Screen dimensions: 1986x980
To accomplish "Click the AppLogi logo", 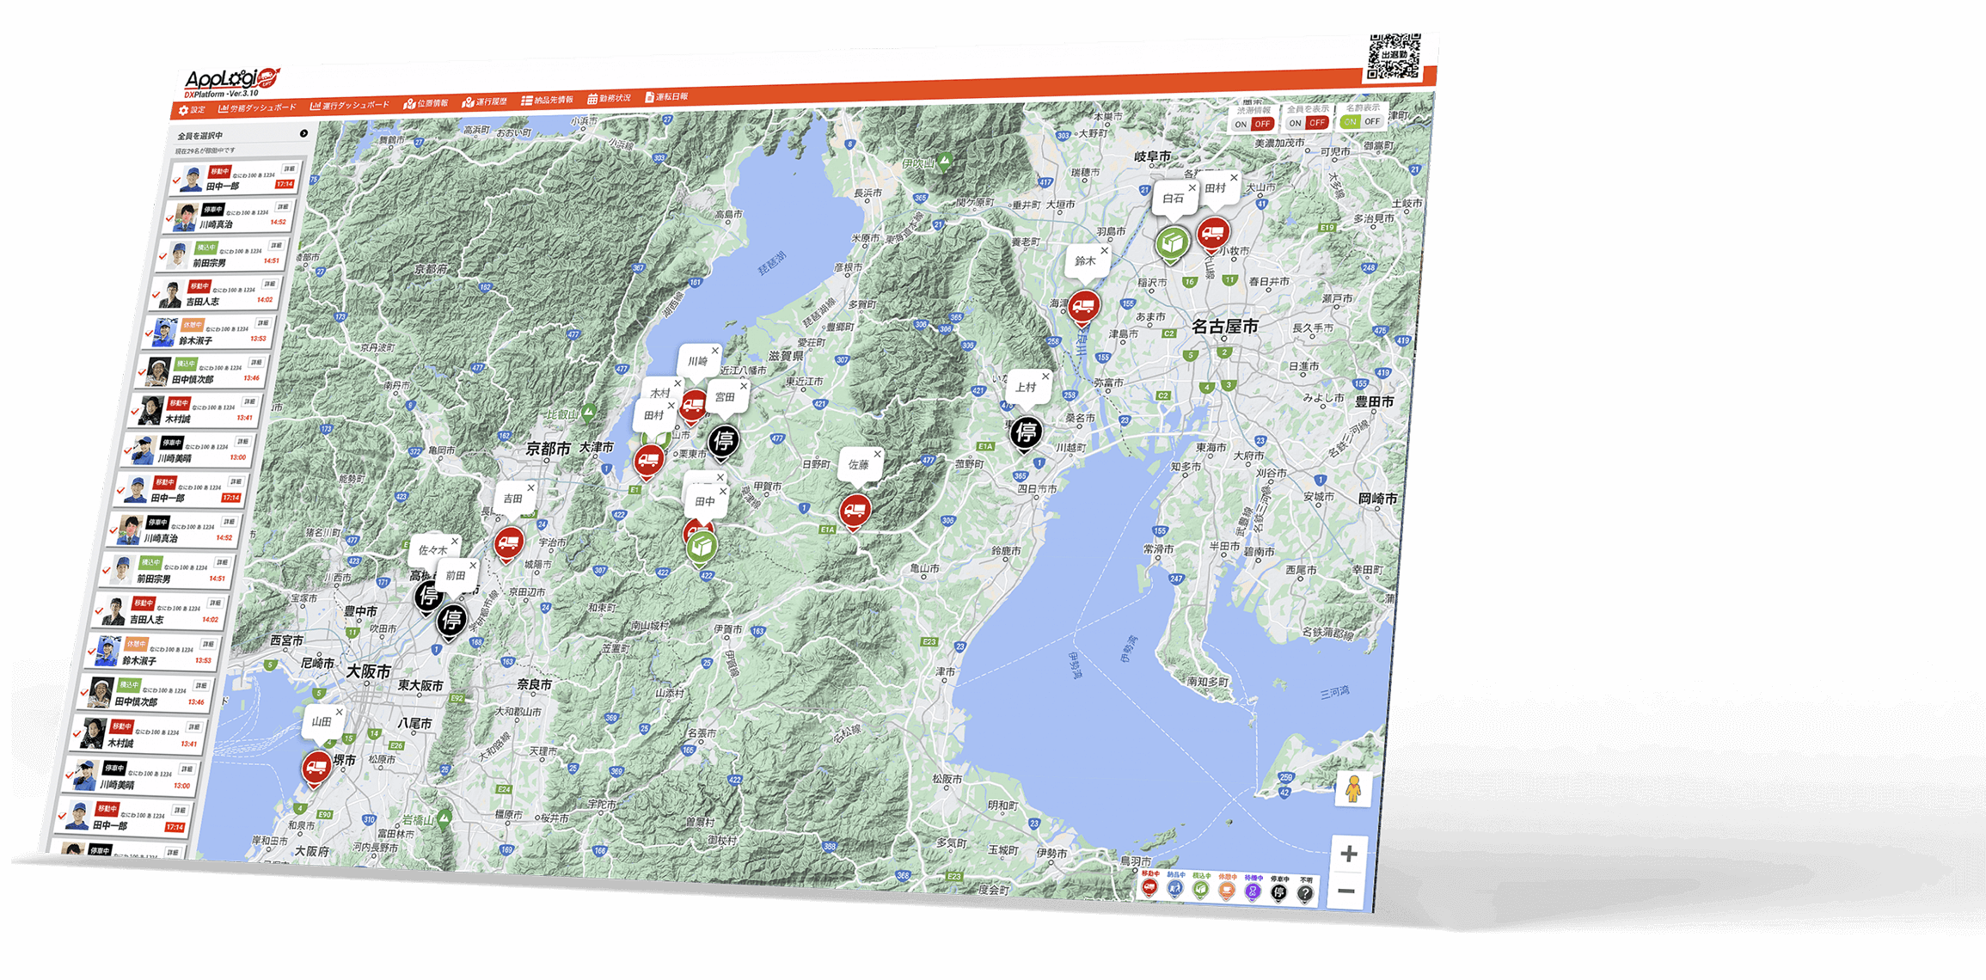I will coord(231,82).
